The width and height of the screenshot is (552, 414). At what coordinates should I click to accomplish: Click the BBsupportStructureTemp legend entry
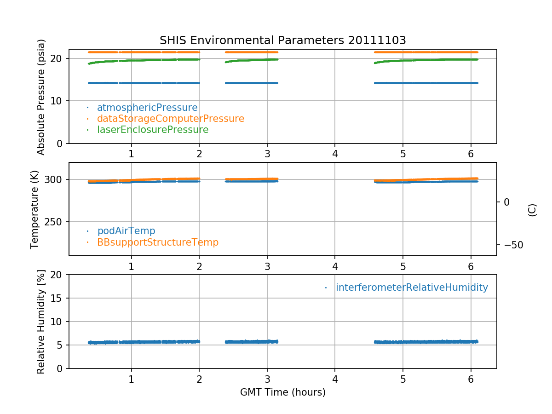158,242
